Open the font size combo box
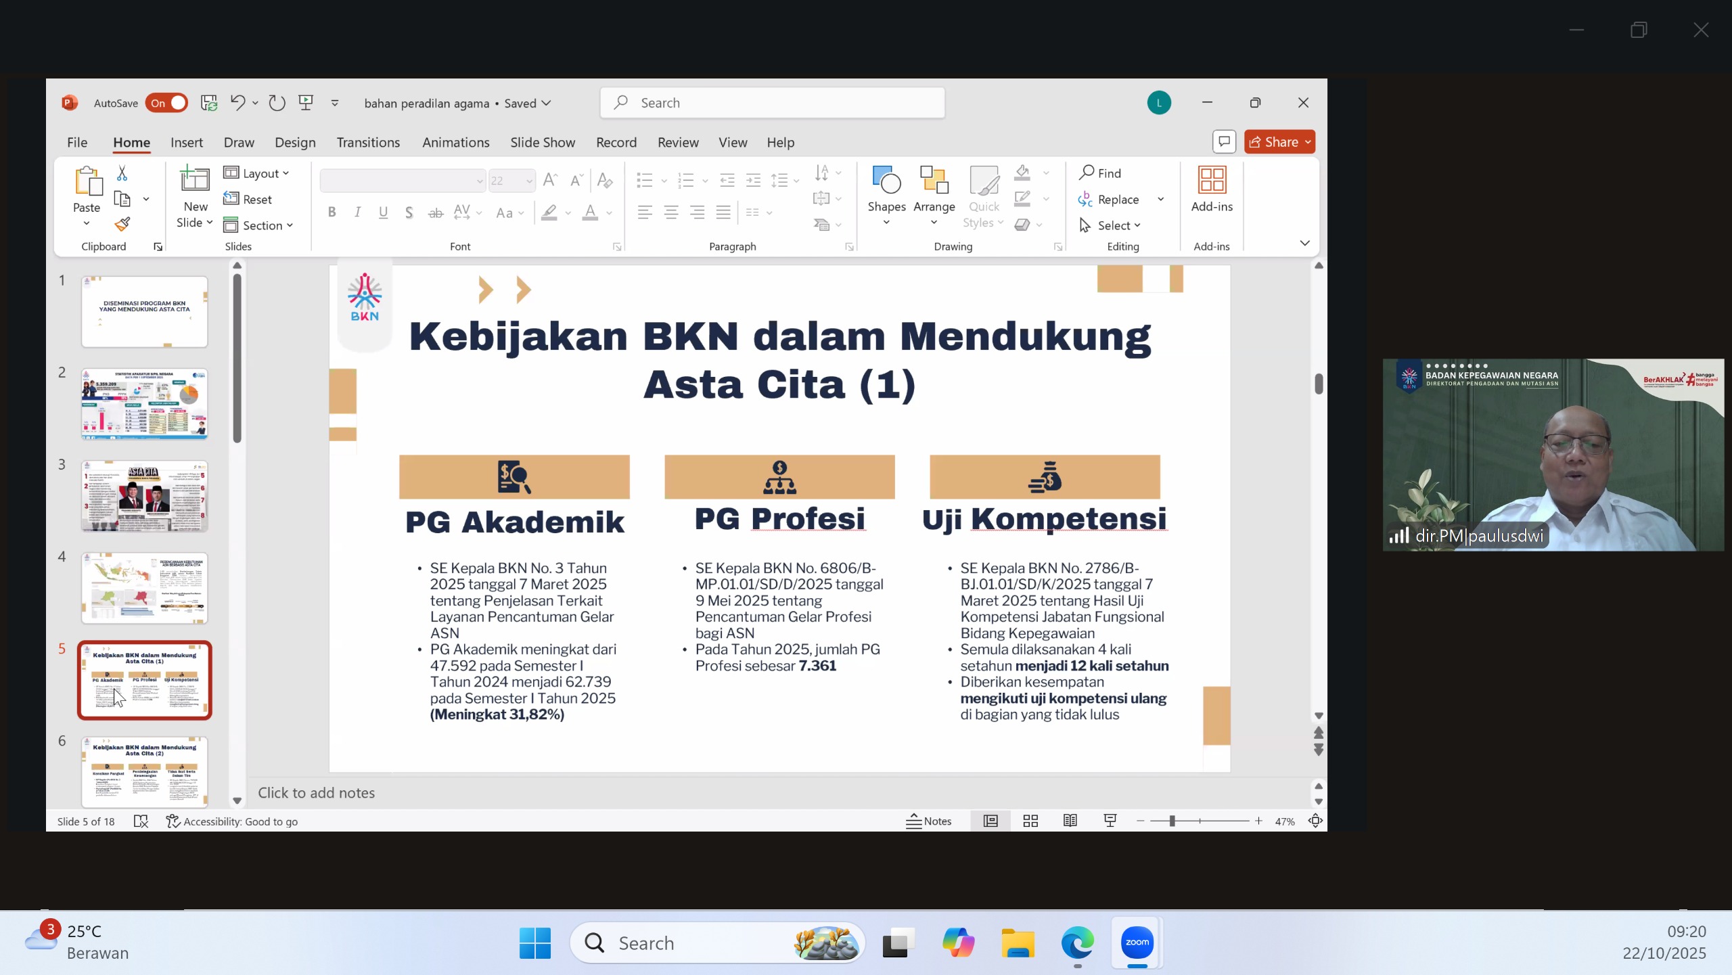Screen dimensions: 1732x975 coord(512,181)
